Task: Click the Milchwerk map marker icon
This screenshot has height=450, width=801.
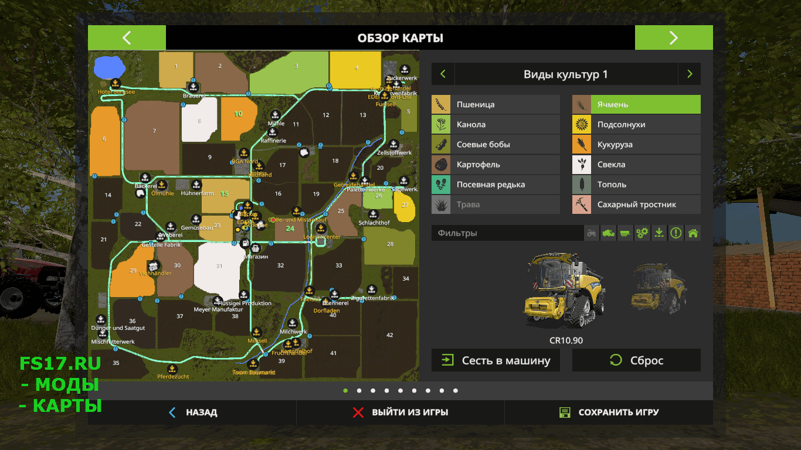Action: pyautogui.click(x=293, y=323)
